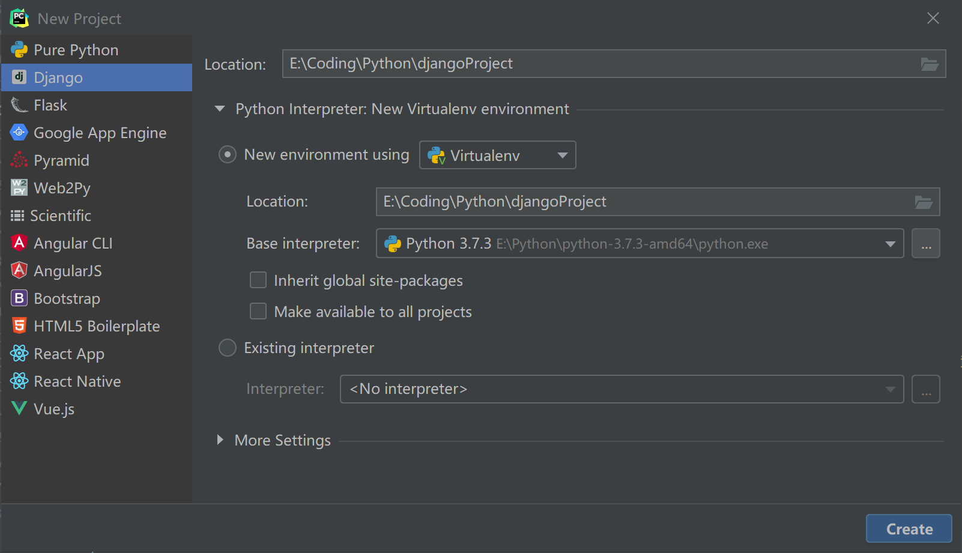Pick the HTML5 Boilerplate icon

coord(19,325)
